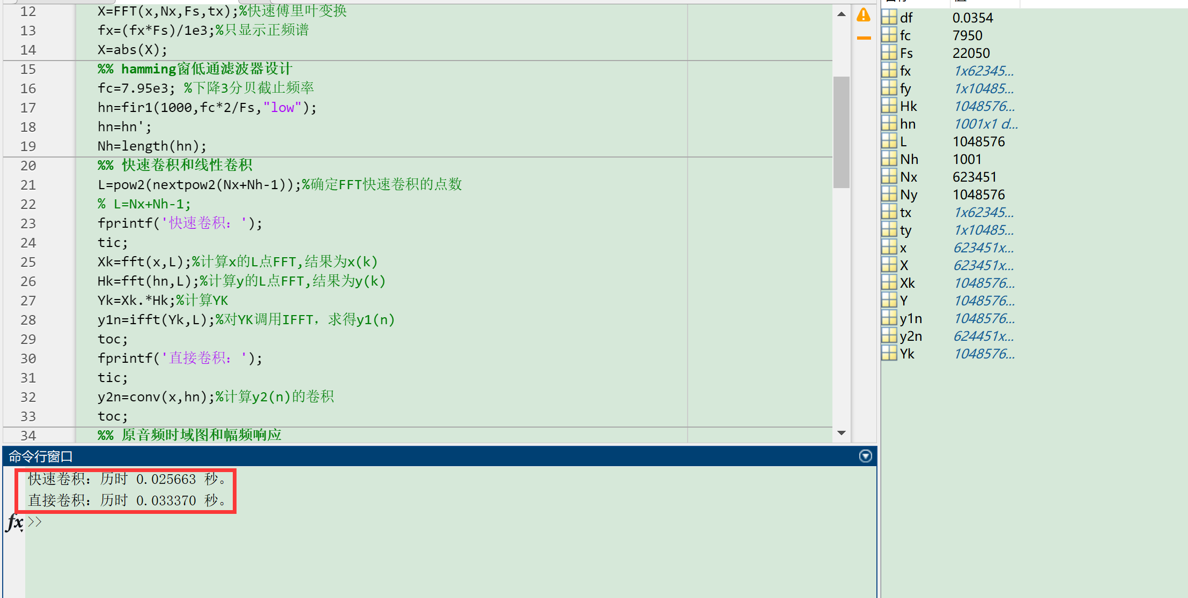Click the orange warning marker in message bar
This screenshot has width=1188, height=598.
(864, 38)
